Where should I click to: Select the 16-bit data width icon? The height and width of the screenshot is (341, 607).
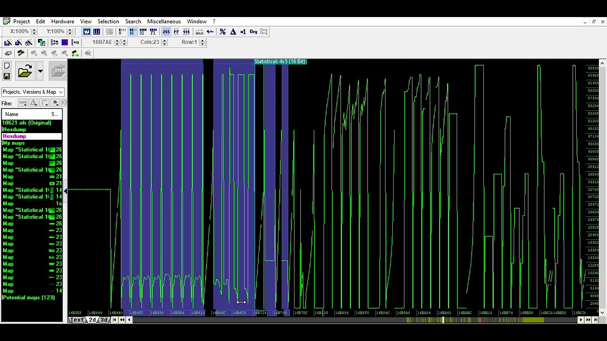(x=132, y=32)
